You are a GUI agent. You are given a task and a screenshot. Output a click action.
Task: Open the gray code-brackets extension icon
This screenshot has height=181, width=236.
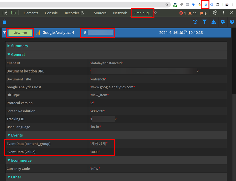pos(187,5)
